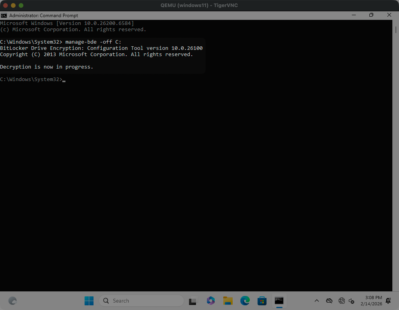Open File Explorer from the taskbar
This screenshot has height=310, width=399.
coord(228,301)
